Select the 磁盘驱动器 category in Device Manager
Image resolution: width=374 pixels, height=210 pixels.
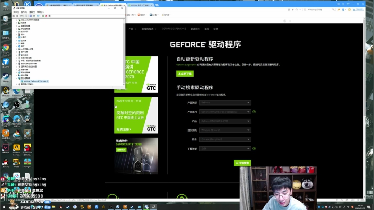(x=24, y=26)
